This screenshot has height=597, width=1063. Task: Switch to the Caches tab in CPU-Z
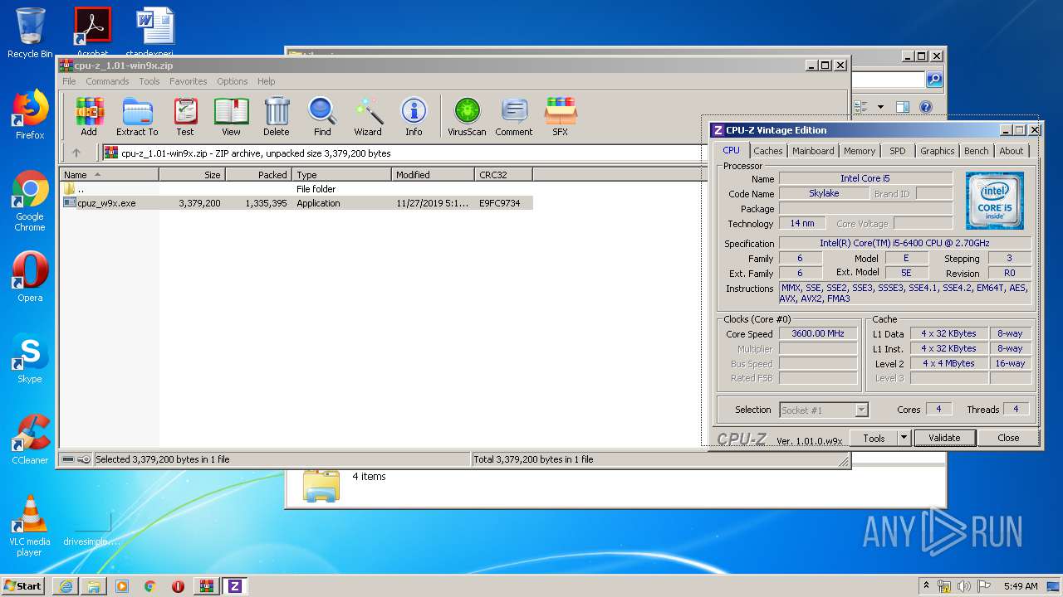(x=768, y=151)
